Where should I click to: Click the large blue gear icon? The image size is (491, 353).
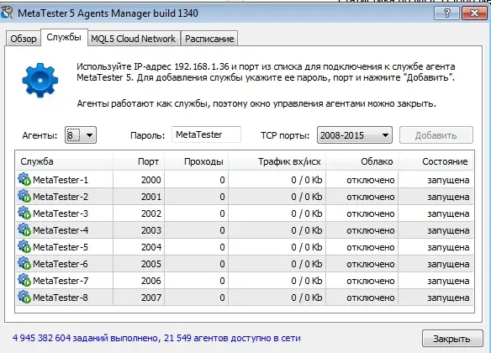(40, 80)
